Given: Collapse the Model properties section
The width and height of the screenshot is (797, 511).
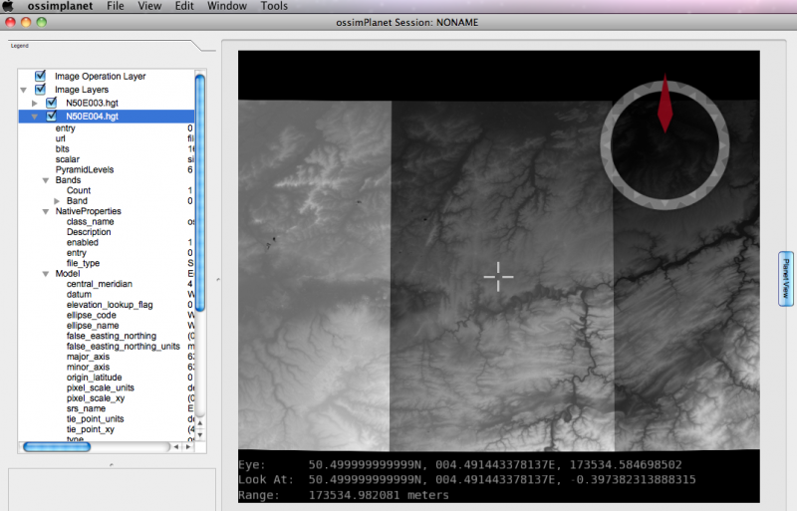Looking at the screenshot, I should coord(46,274).
